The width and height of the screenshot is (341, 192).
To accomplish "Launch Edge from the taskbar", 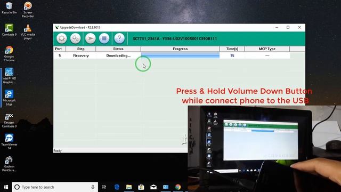I will coord(117,187).
